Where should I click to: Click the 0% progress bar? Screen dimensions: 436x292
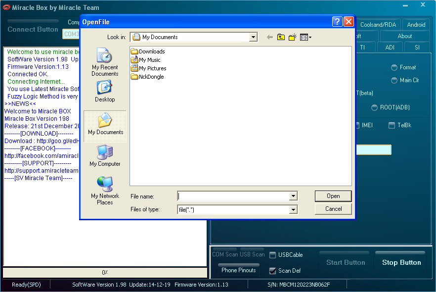(x=105, y=273)
